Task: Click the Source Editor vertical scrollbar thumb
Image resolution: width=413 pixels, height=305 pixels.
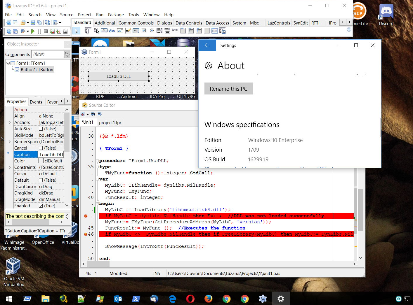Action: point(360,210)
